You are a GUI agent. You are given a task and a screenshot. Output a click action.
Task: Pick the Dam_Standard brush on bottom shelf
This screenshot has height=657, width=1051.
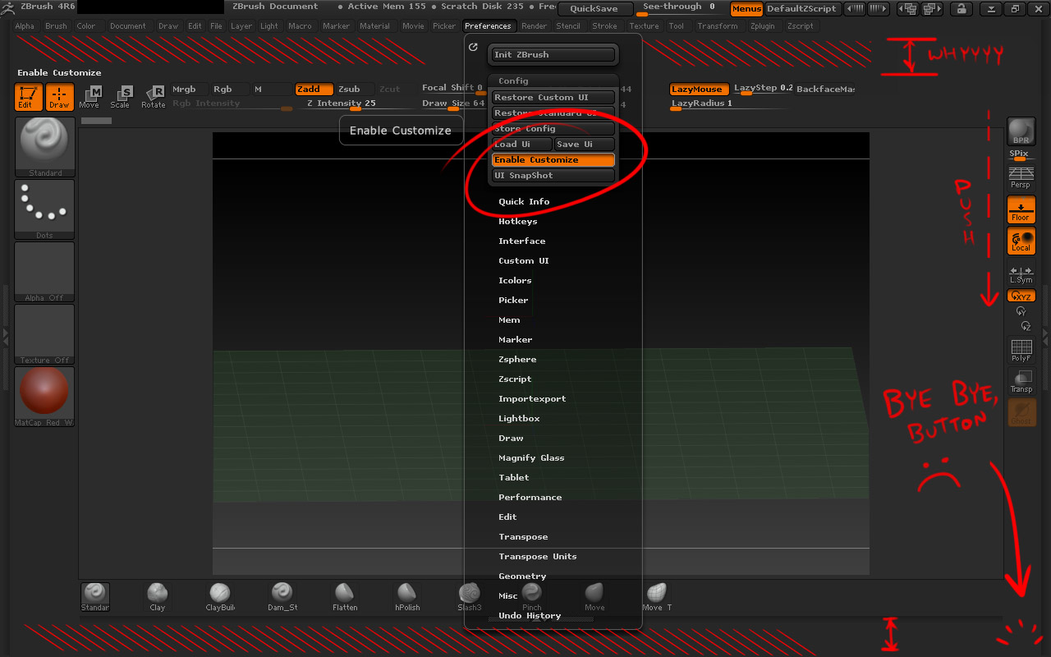click(x=282, y=596)
